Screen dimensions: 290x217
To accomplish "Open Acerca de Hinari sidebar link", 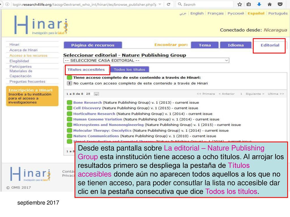I will [x=24, y=50].
